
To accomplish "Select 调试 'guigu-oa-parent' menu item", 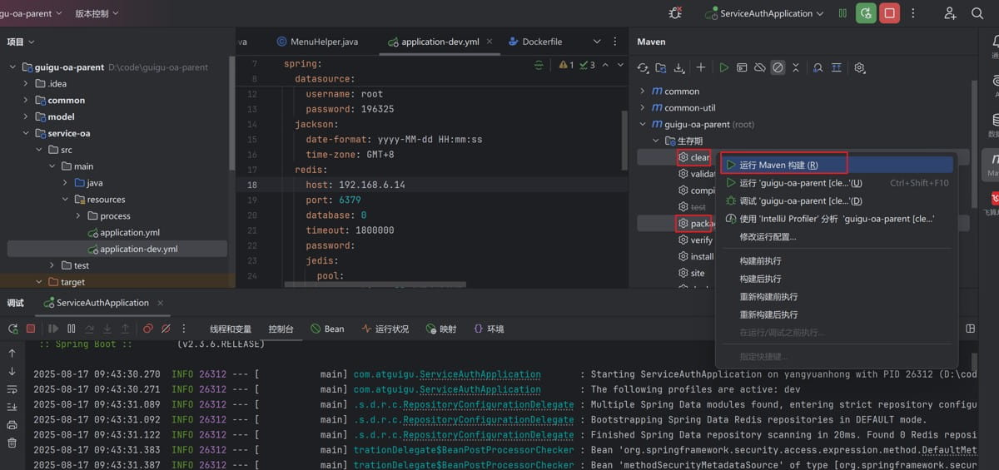I will (837, 200).
